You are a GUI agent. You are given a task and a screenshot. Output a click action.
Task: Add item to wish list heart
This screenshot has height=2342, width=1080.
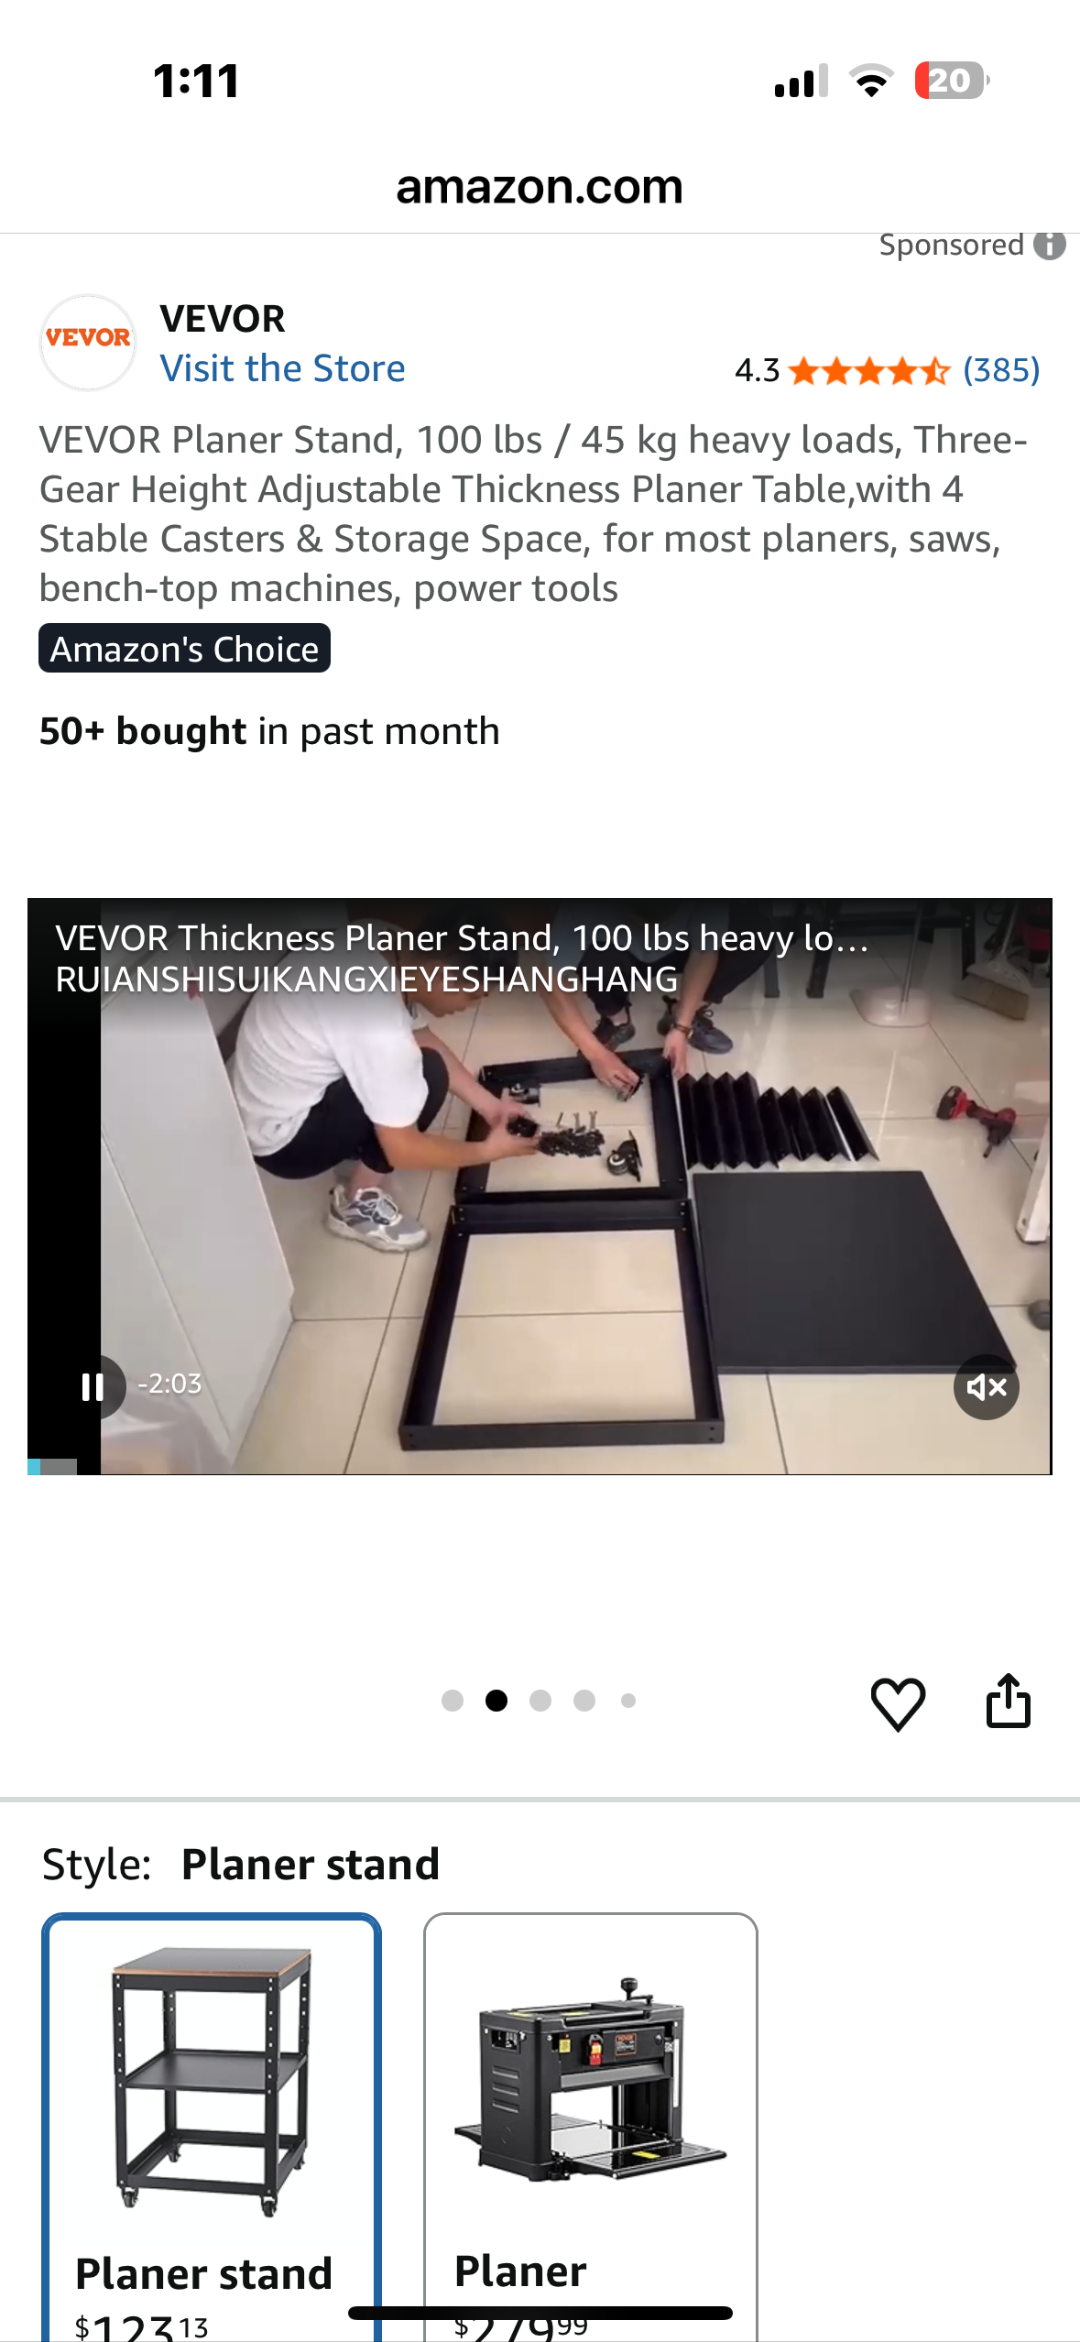(898, 1703)
